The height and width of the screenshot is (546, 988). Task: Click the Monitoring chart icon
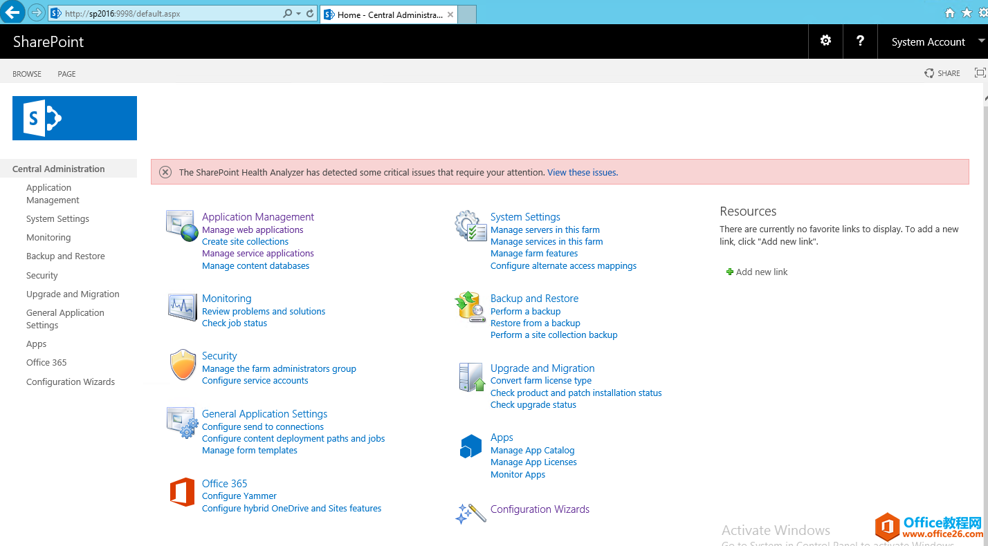(183, 307)
